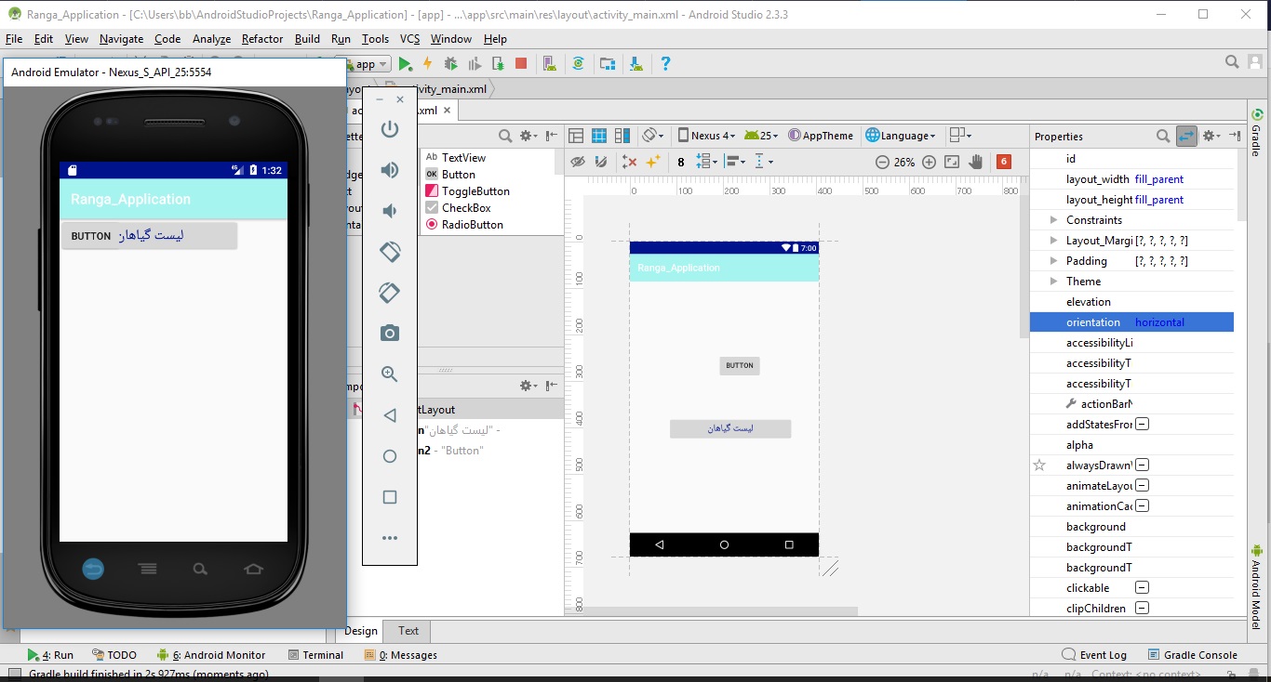Click the red Stop button in the toolbar
This screenshot has width=1271, height=682.
(521, 64)
